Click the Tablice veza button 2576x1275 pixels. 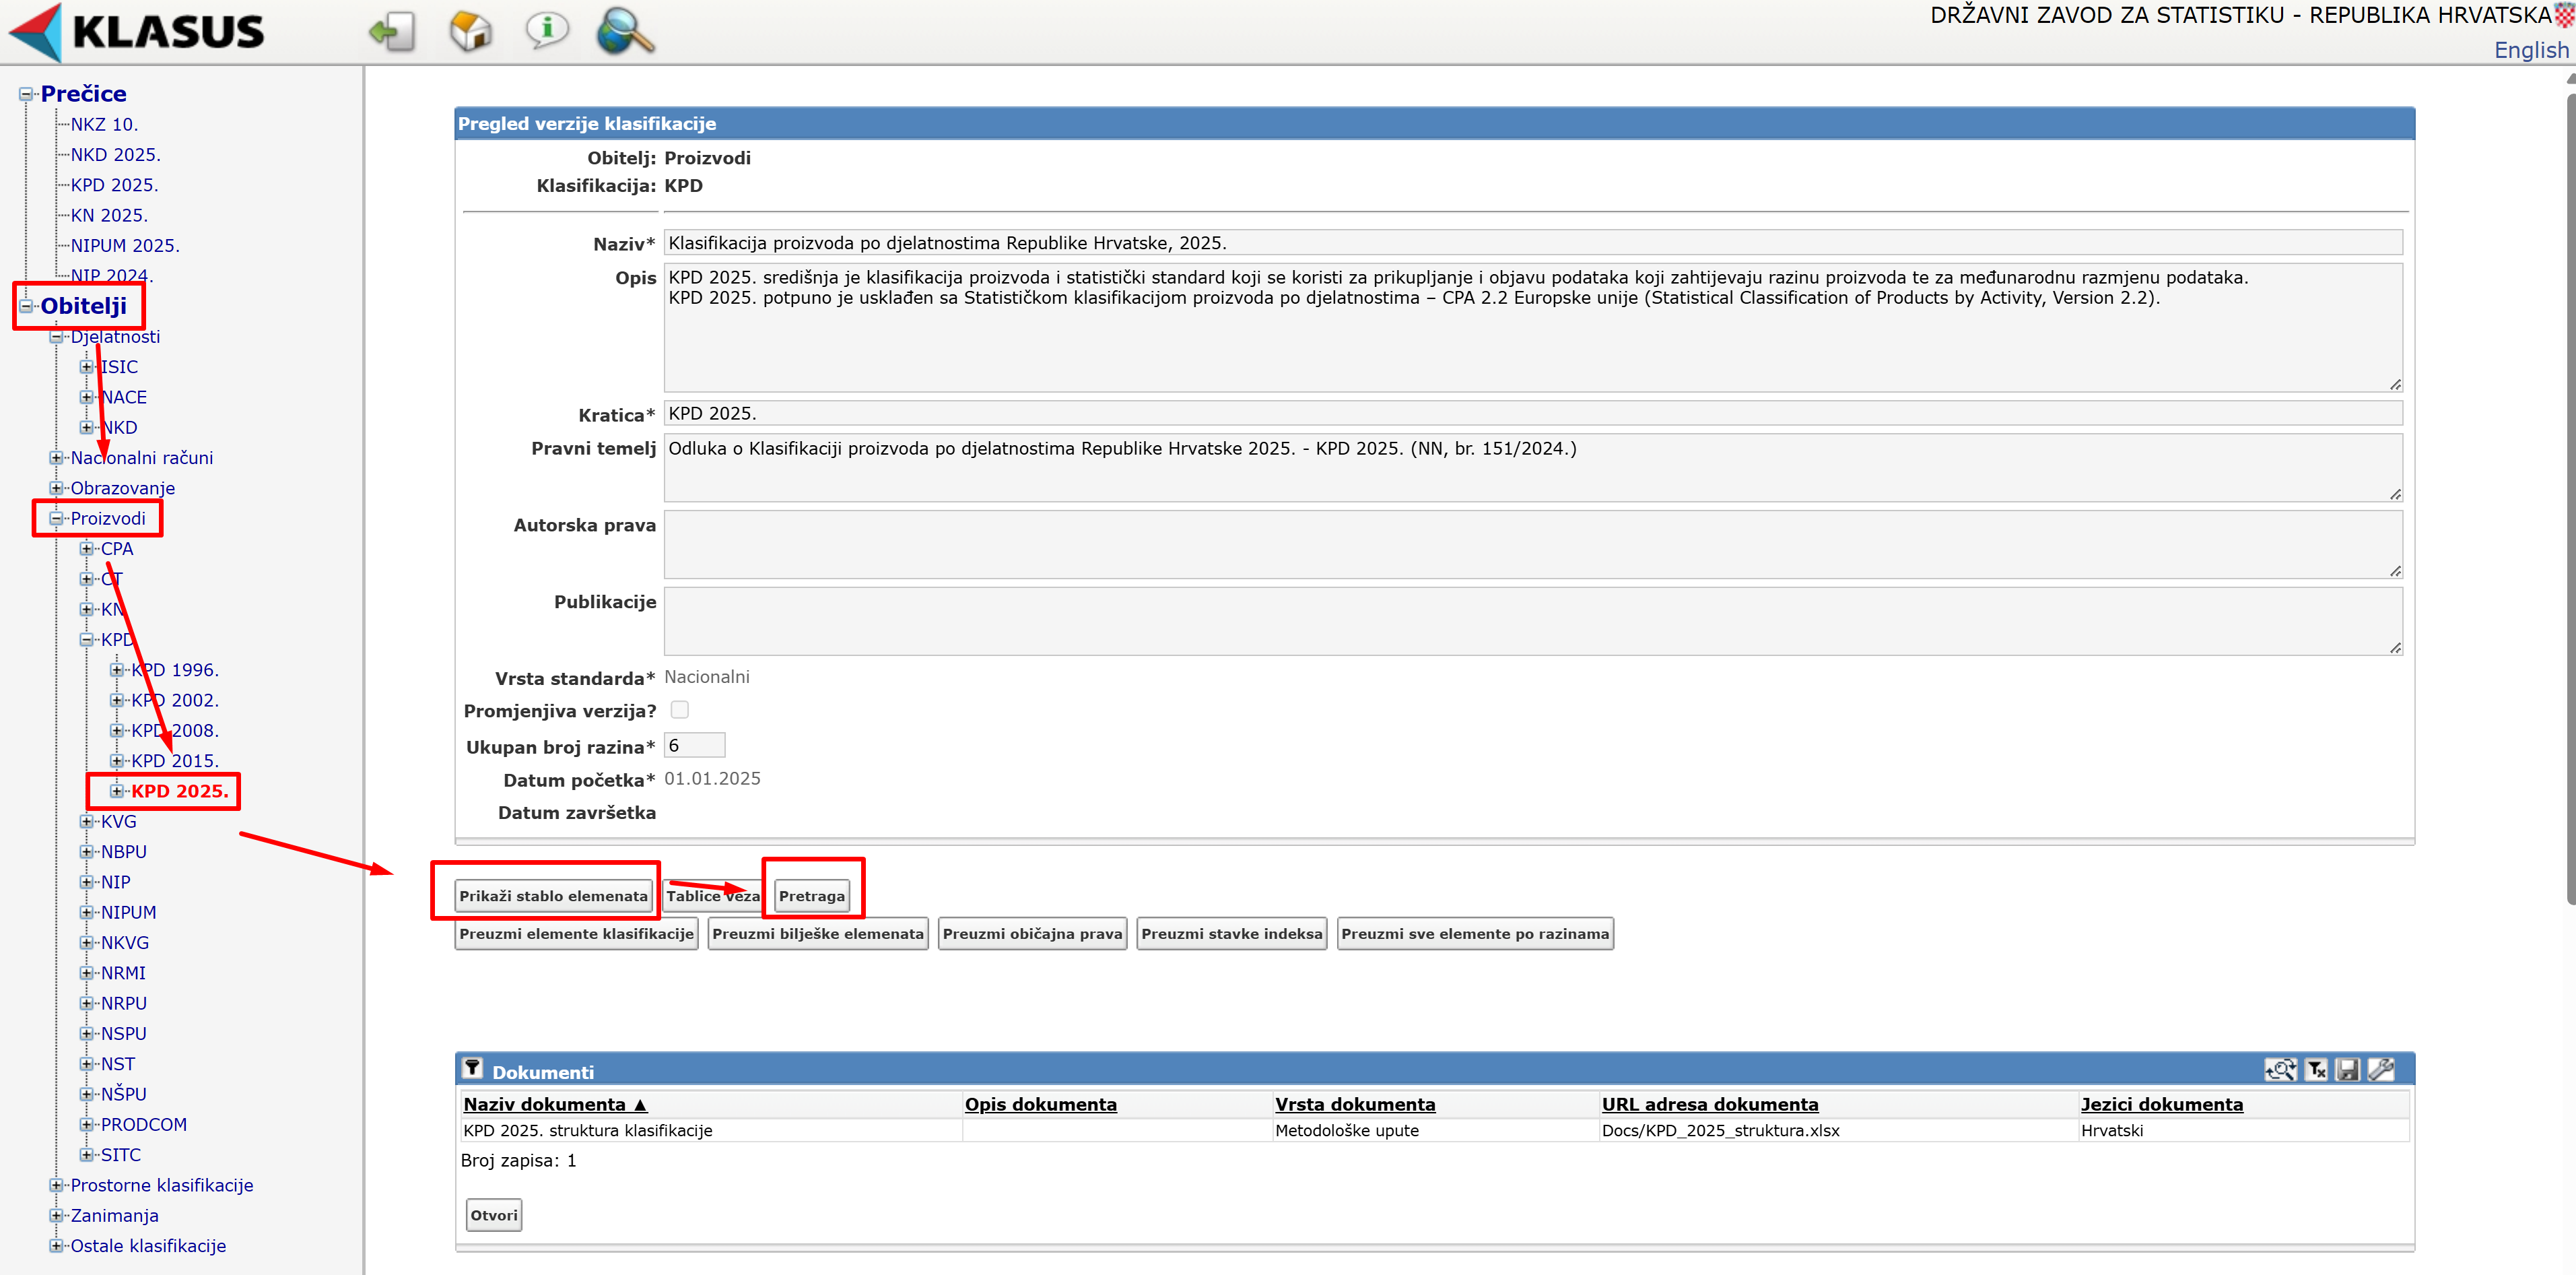pos(713,896)
